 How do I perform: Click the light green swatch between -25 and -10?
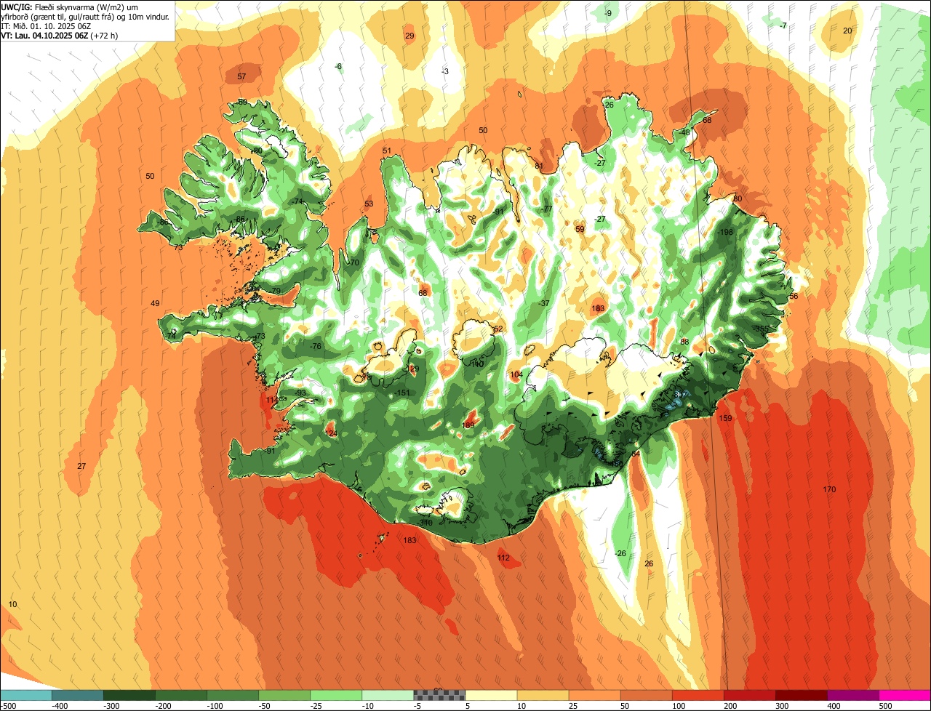(336, 696)
